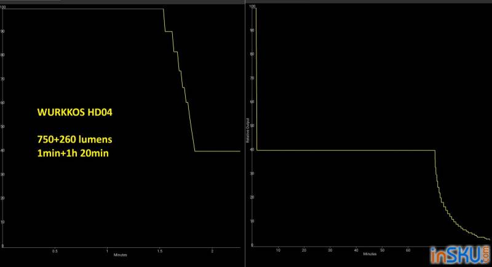Click the 2 tick on left graph x-axis

212,251
